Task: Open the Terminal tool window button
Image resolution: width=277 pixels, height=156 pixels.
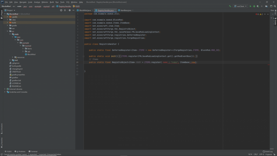Action: tap(33, 152)
